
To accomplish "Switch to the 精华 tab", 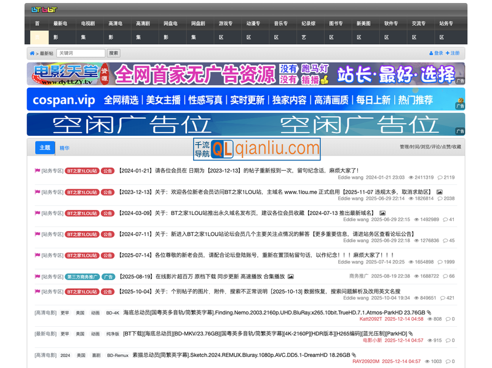I will tap(65, 148).
